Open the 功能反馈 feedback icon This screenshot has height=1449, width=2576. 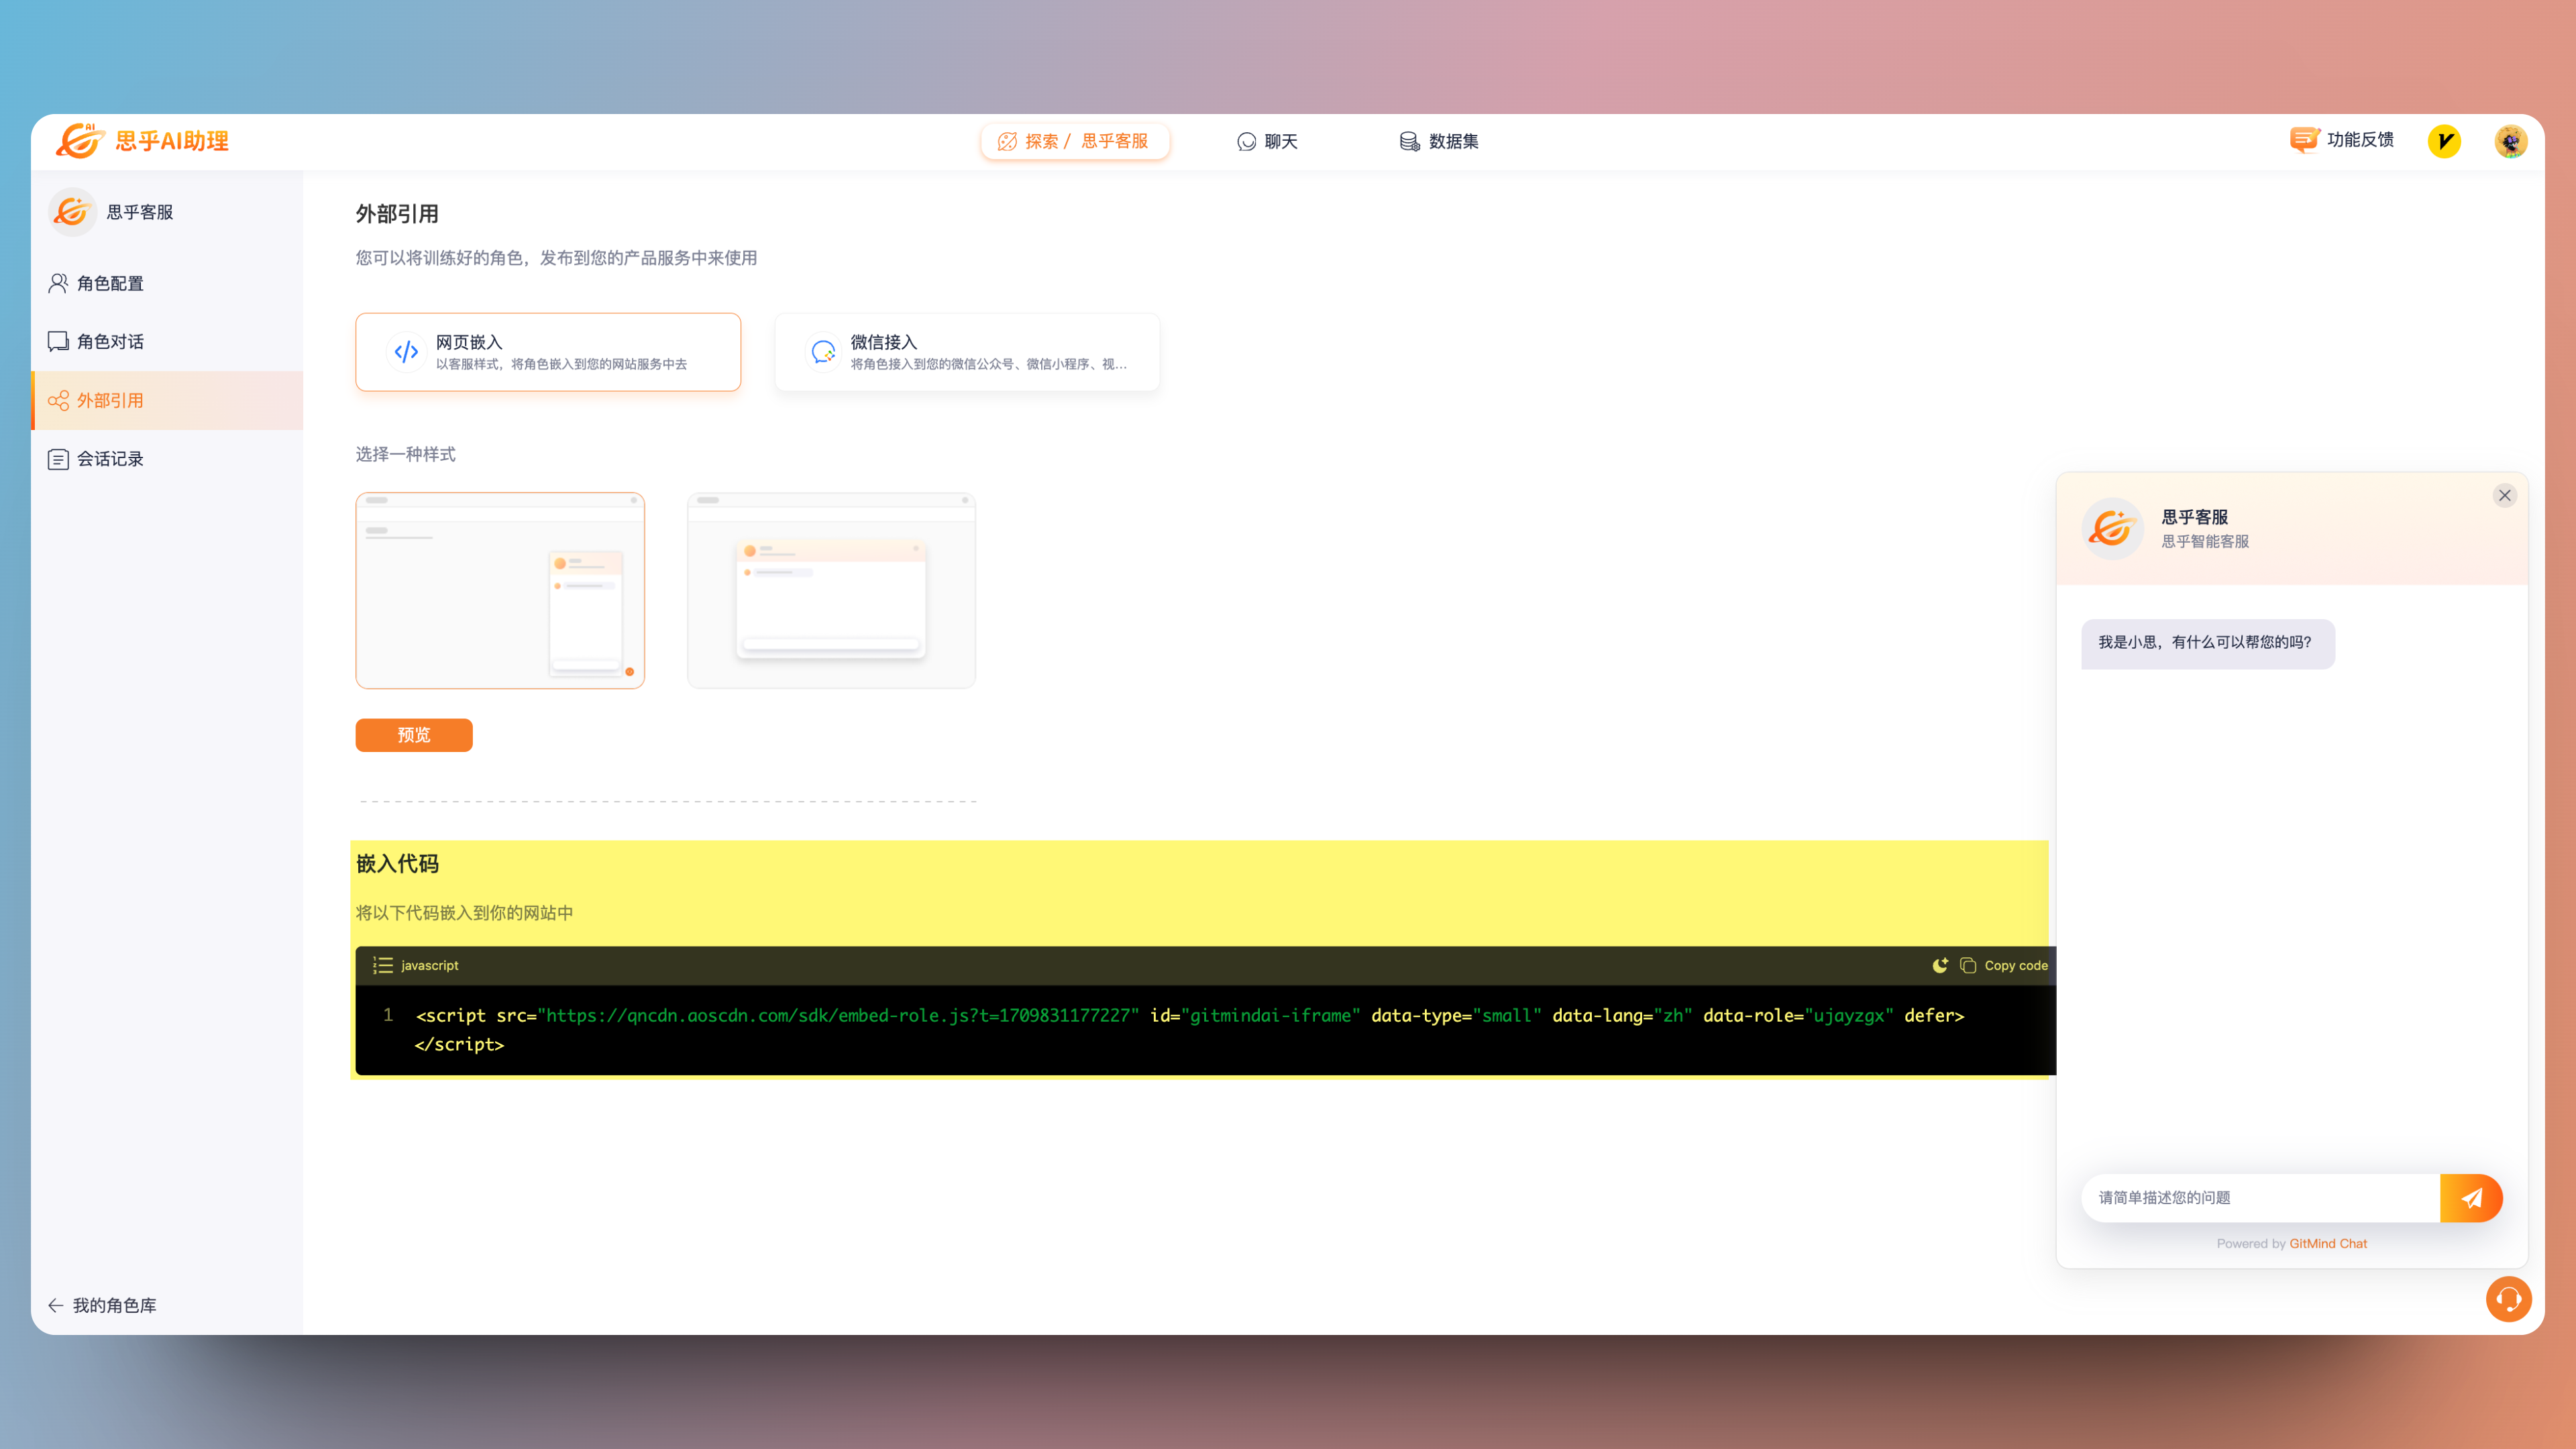click(2304, 140)
